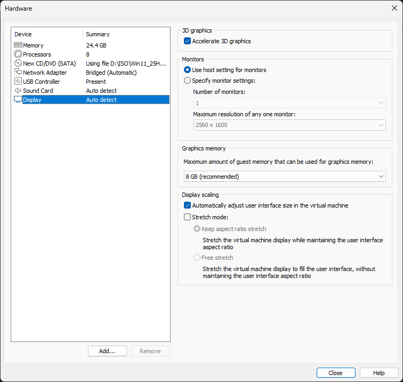The width and height of the screenshot is (403, 382).
Task: Disable Accelerate 3D graphics checkbox
Action: coord(187,41)
